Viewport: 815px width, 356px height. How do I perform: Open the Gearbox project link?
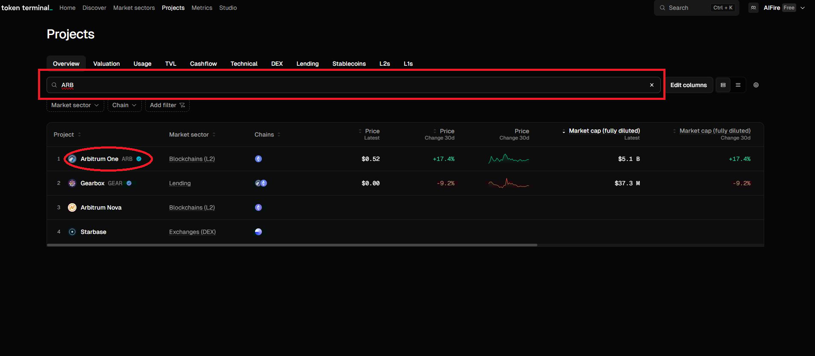tap(93, 183)
